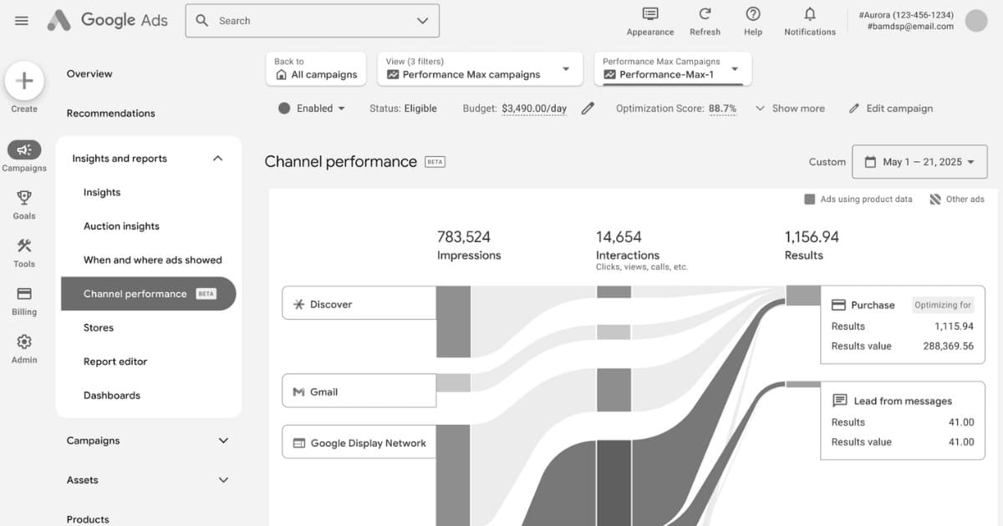This screenshot has height=526, width=1003.
Task: Toggle Other ads legend swatch
Action: pos(934,200)
